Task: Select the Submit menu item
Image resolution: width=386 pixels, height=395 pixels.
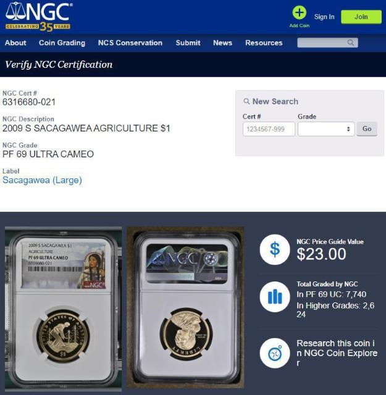Action: click(188, 43)
